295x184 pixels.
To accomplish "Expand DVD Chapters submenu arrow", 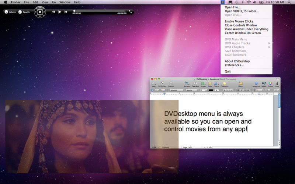I will [x=269, y=47].
